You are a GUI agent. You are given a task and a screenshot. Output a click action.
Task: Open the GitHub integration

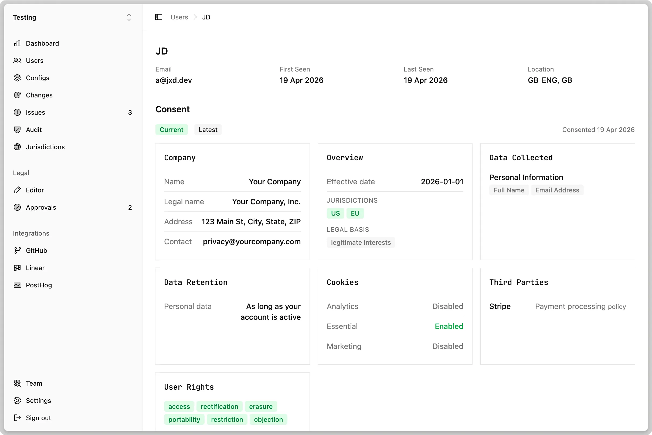(x=37, y=250)
